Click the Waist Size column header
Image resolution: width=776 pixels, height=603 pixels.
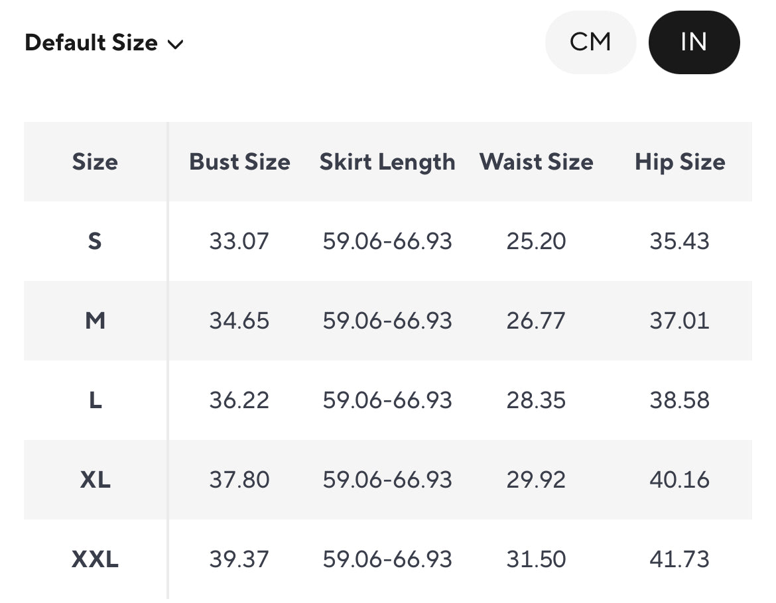point(536,162)
